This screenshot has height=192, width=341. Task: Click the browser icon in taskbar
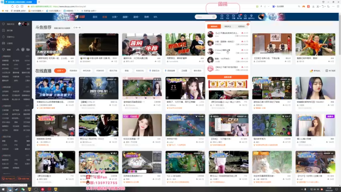click(x=10, y=189)
